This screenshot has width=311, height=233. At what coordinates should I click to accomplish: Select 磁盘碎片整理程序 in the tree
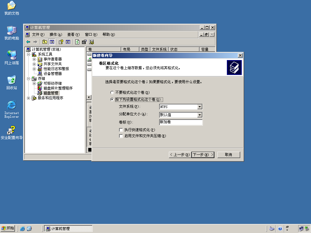(x=58, y=88)
